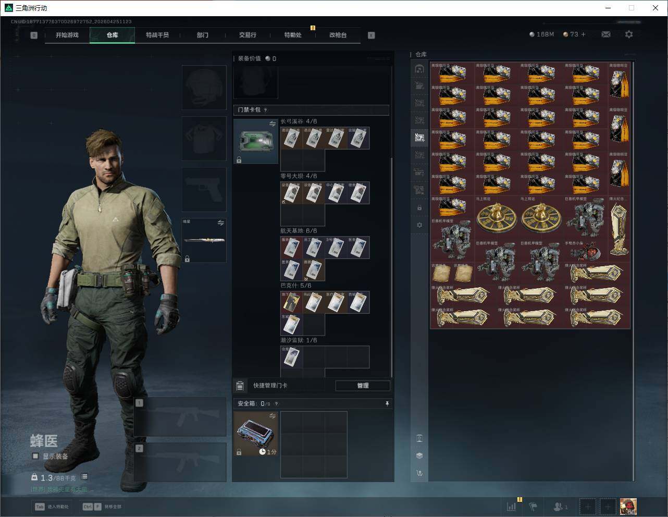Click the plus beside the 73 currency
Image resolution: width=668 pixels, height=517 pixels.
click(583, 34)
